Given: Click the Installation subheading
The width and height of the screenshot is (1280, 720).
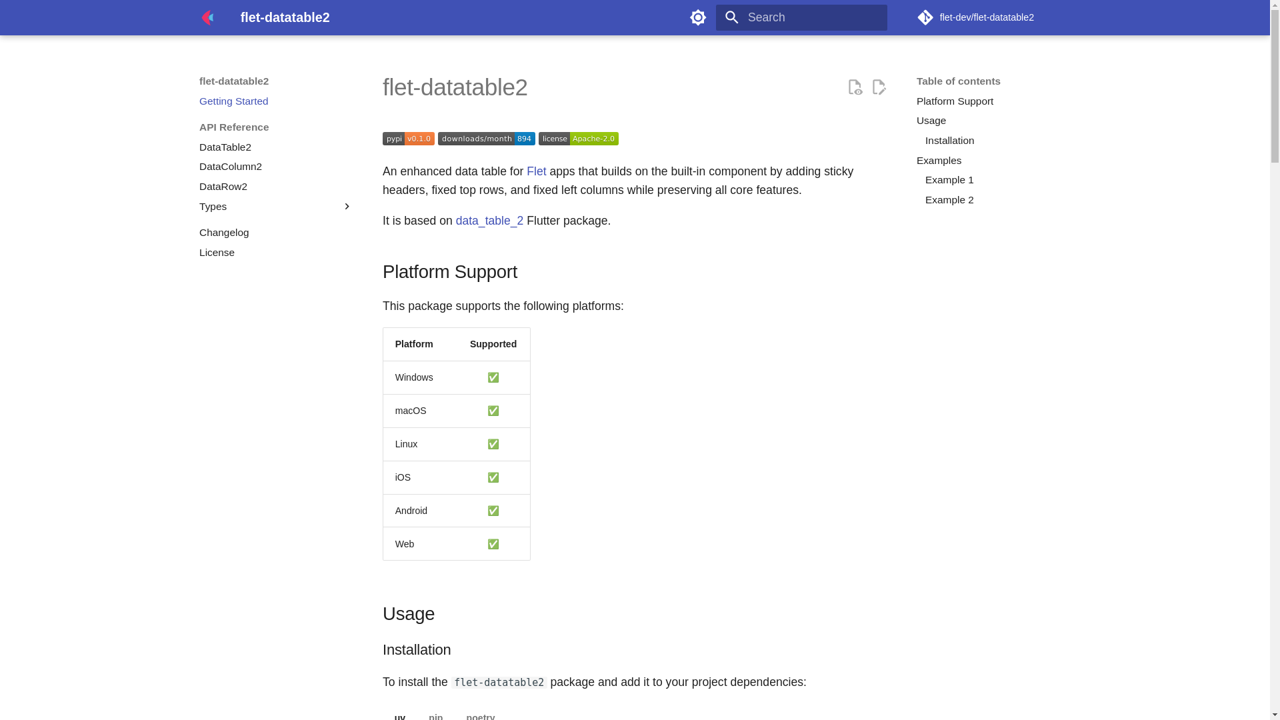Looking at the screenshot, I should click(x=417, y=650).
